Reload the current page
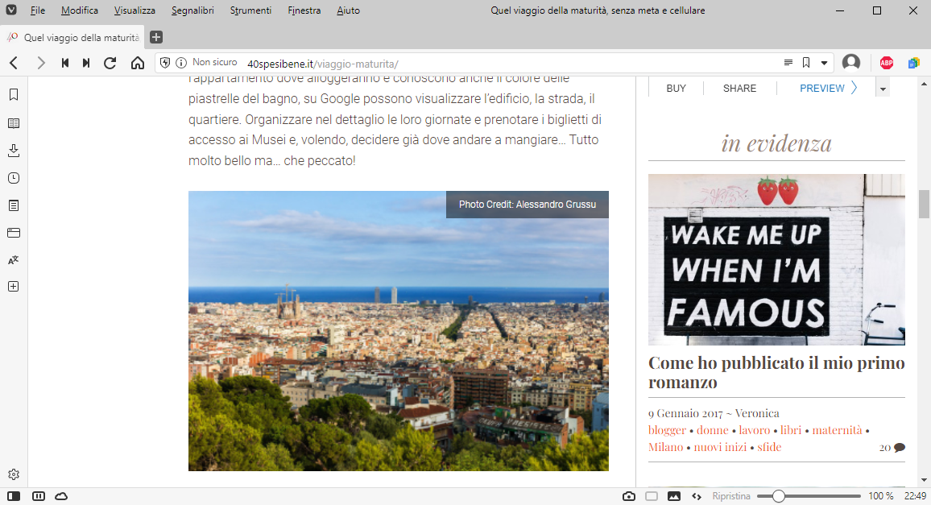Viewport: 931px width, 505px height. pyautogui.click(x=110, y=63)
